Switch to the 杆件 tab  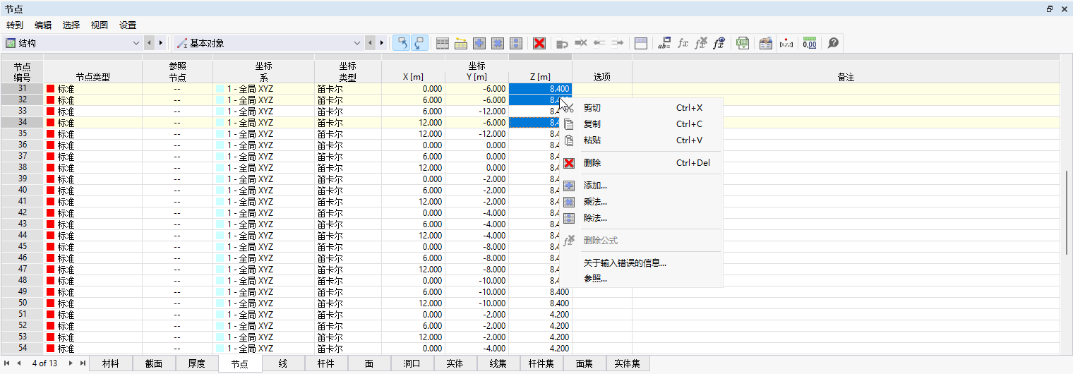click(326, 363)
